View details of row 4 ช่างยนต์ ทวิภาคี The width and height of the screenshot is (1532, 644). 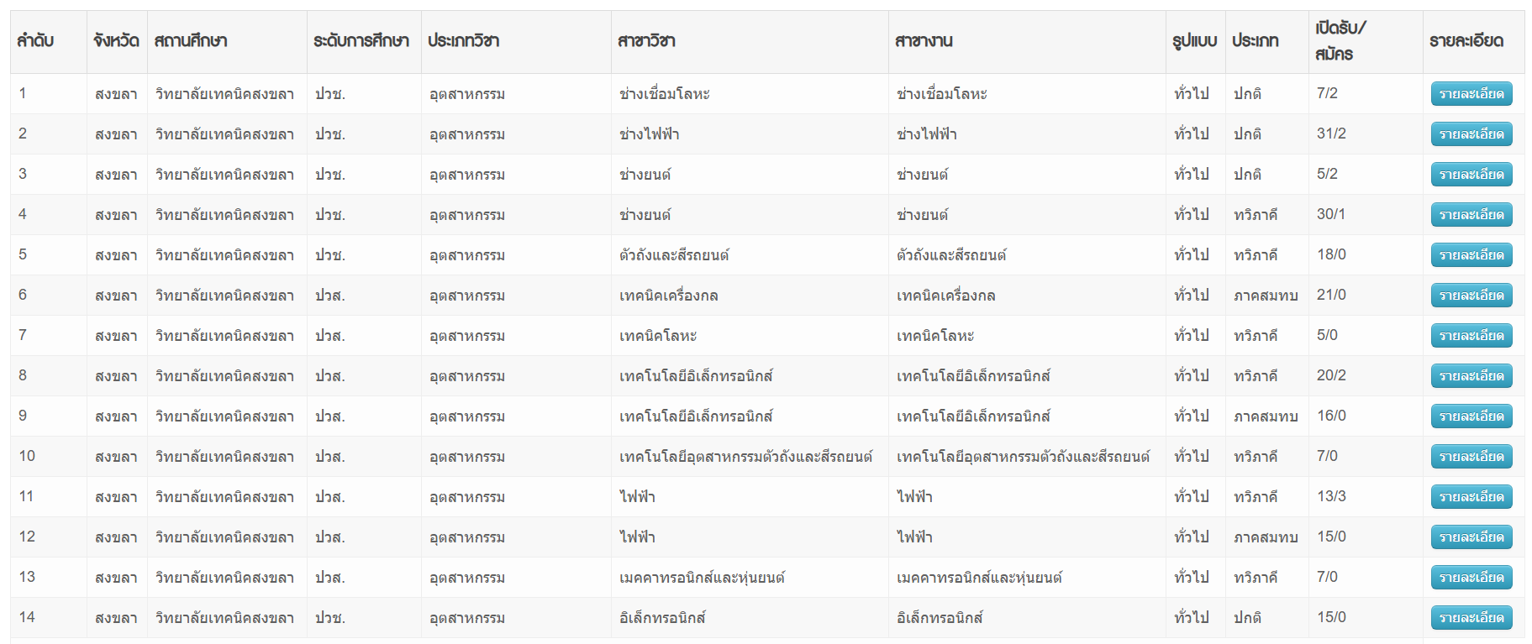tap(1471, 215)
